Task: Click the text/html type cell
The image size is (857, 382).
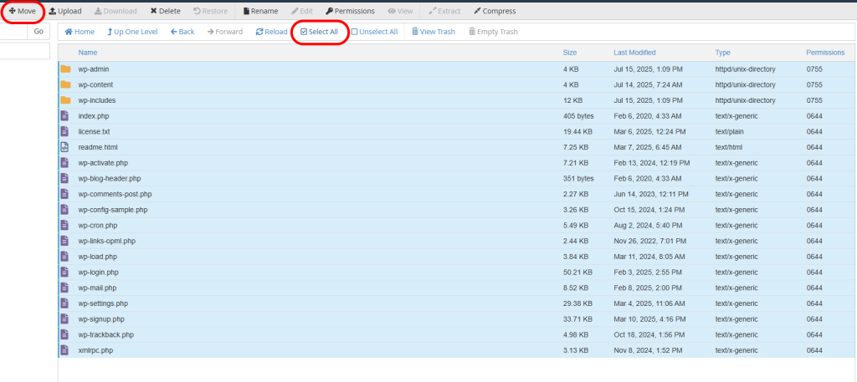Action: point(729,147)
